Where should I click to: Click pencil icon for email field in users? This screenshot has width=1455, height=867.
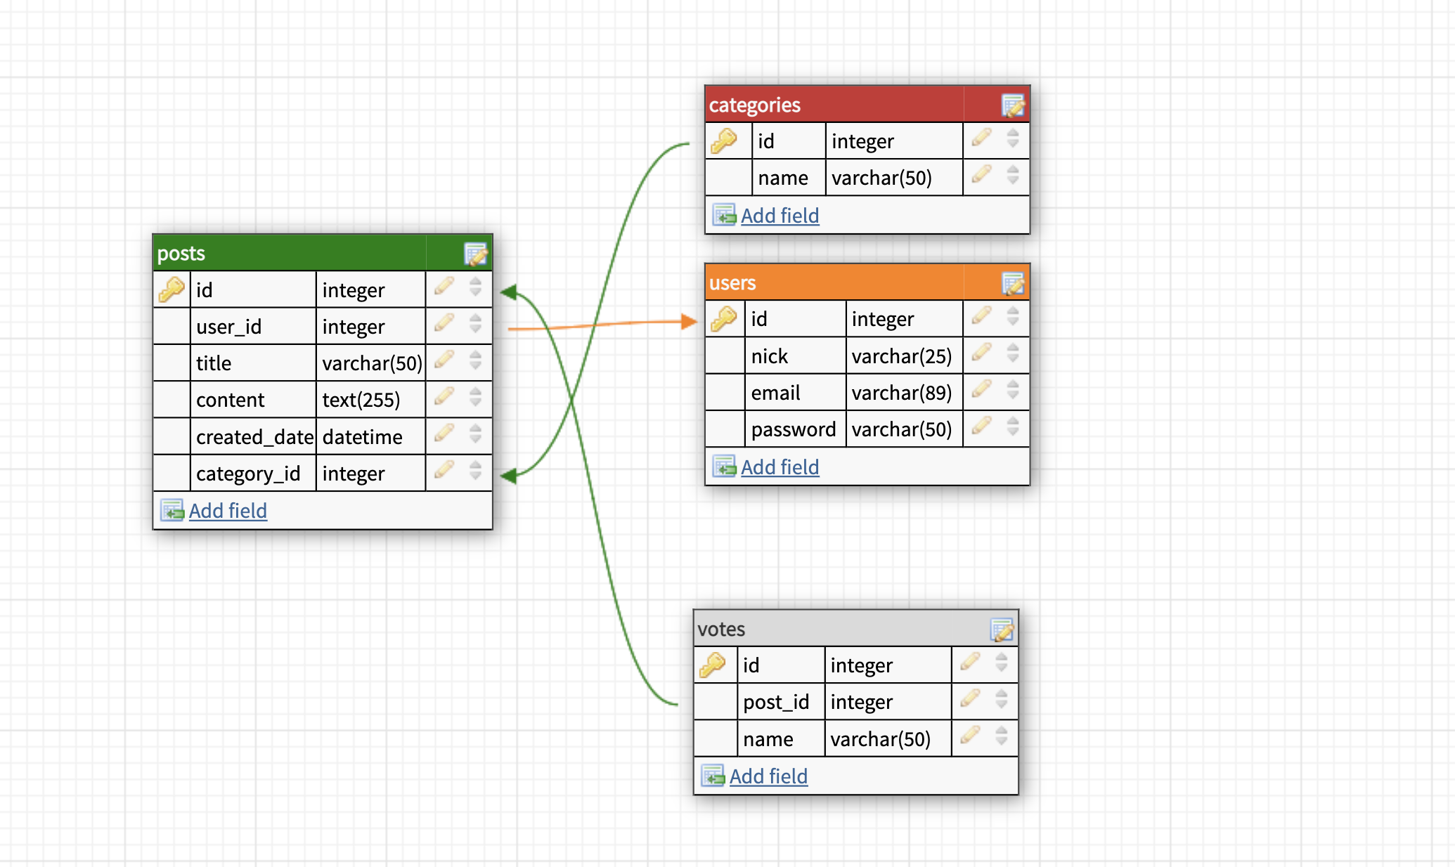click(982, 389)
